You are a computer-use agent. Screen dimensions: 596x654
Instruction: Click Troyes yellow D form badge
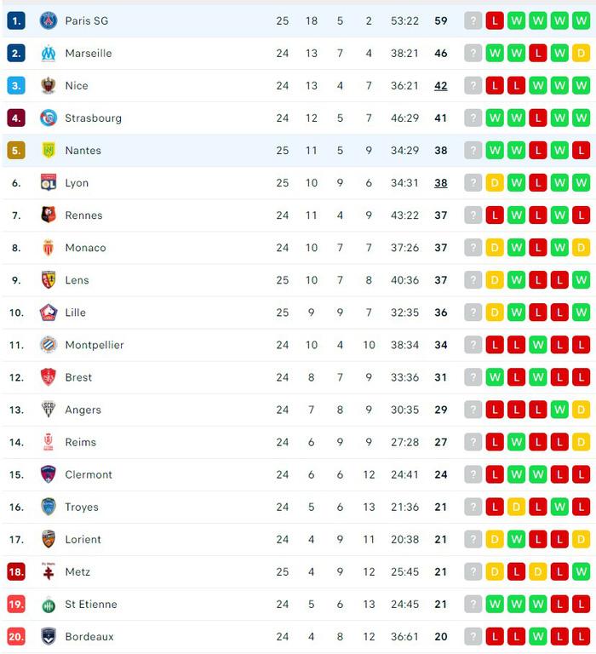tap(516, 508)
